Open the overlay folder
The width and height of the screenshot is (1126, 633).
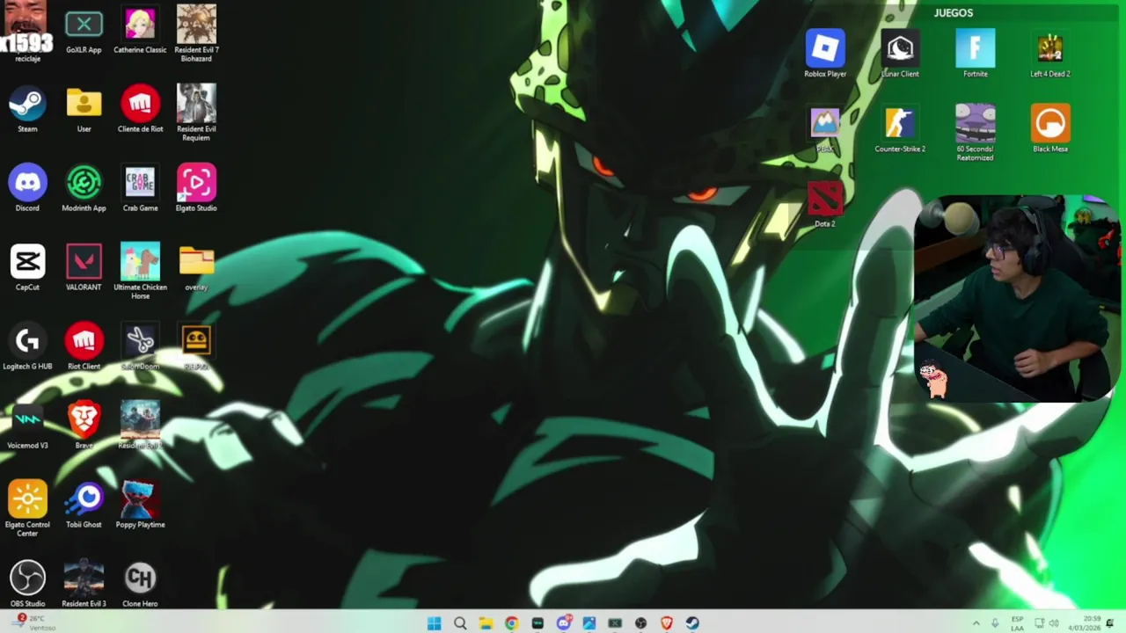tap(196, 268)
